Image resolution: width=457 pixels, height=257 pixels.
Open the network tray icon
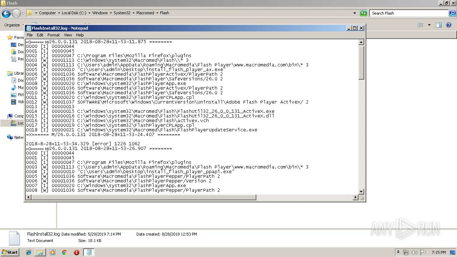point(406,252)
